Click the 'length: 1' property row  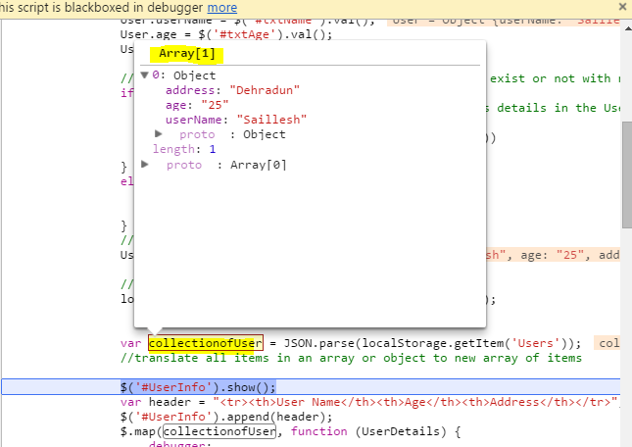click(184, 149)
